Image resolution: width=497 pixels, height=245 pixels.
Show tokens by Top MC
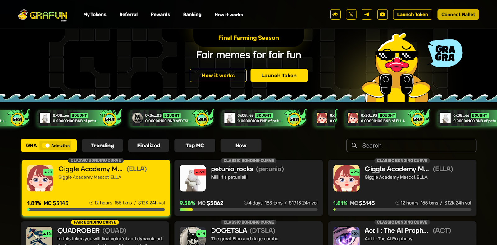(195, 146)
